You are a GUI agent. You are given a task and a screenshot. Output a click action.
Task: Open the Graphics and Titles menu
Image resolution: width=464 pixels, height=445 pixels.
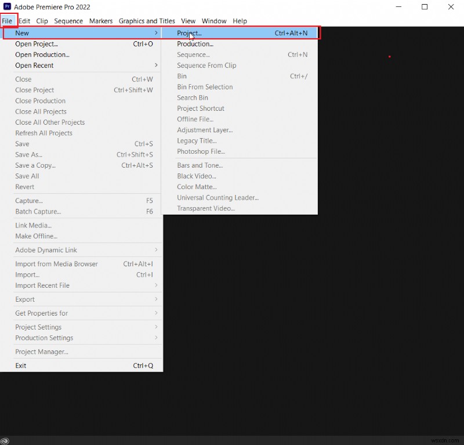coord(147,21)
